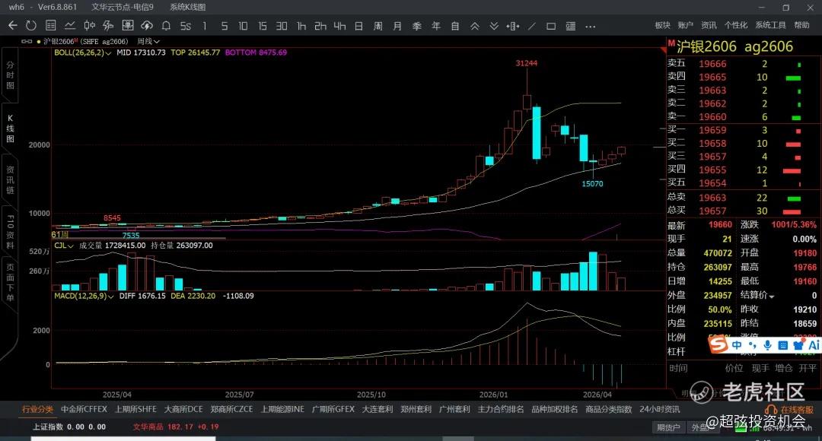This screenshot has width=822, height=441.
Task: Select the 15 minute period
Action: 262,26
